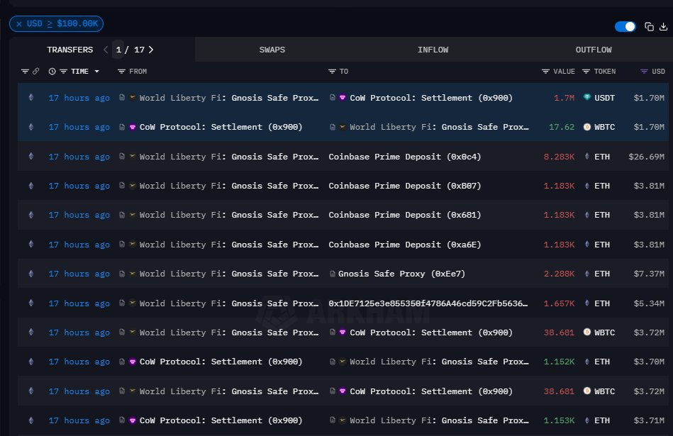Click WBTC token in the 17.62 row

tap(604, 127)
